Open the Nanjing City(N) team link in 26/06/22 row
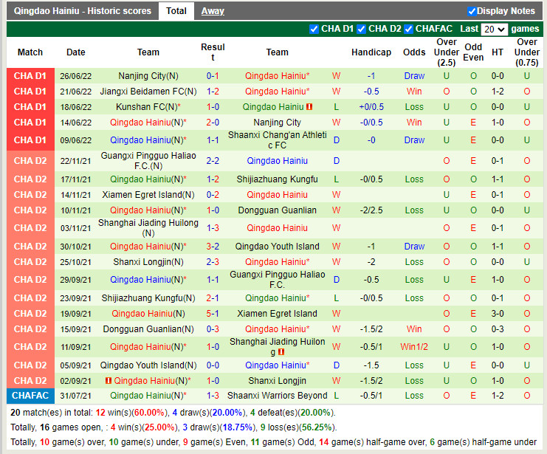 coord(148,76)
